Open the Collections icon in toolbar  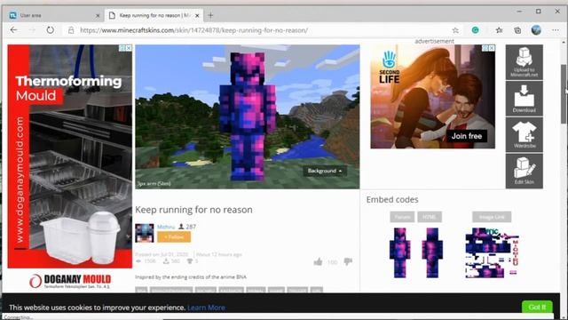(517, 30)
